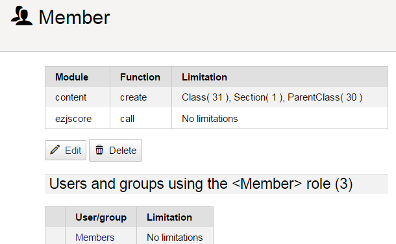Open the Edit role button
Viewport: 396px width, 244px height.
(66, 151)
